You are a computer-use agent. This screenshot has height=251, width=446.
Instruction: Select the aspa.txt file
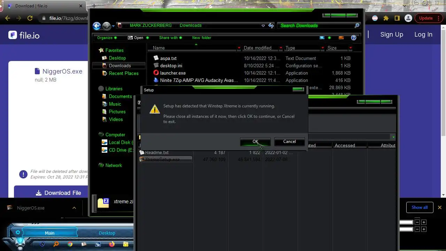coord(168,58)
